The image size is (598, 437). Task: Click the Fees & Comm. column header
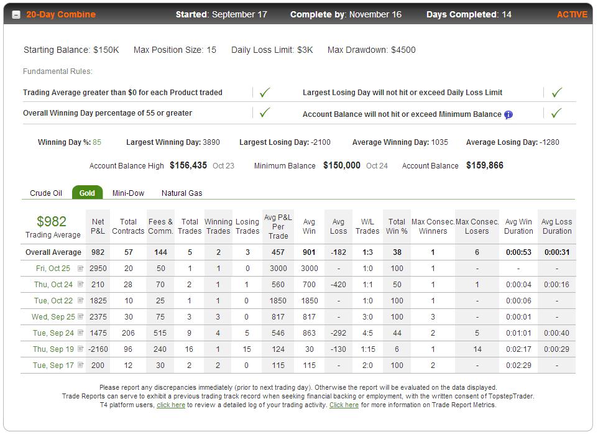[160, 226]
